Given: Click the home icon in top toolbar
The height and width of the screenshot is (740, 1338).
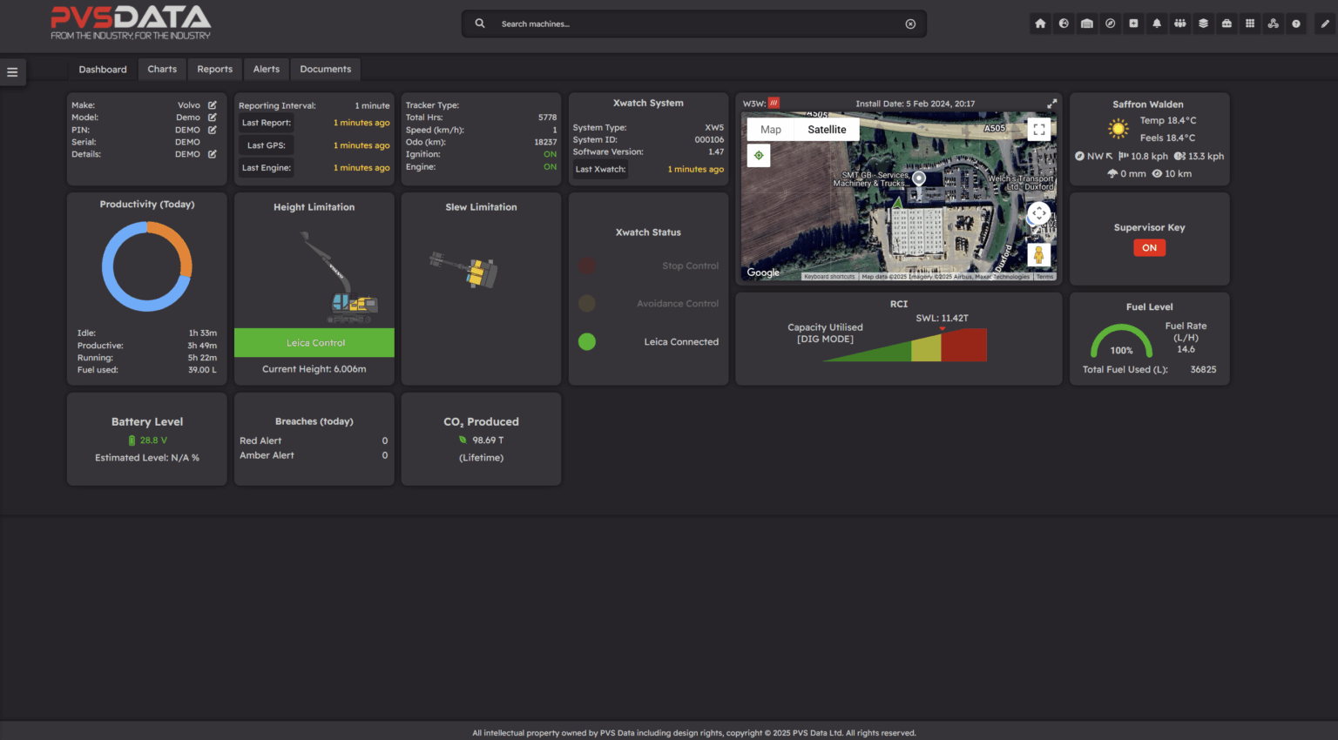Looking at the screenshot, I should [1040, 24].
